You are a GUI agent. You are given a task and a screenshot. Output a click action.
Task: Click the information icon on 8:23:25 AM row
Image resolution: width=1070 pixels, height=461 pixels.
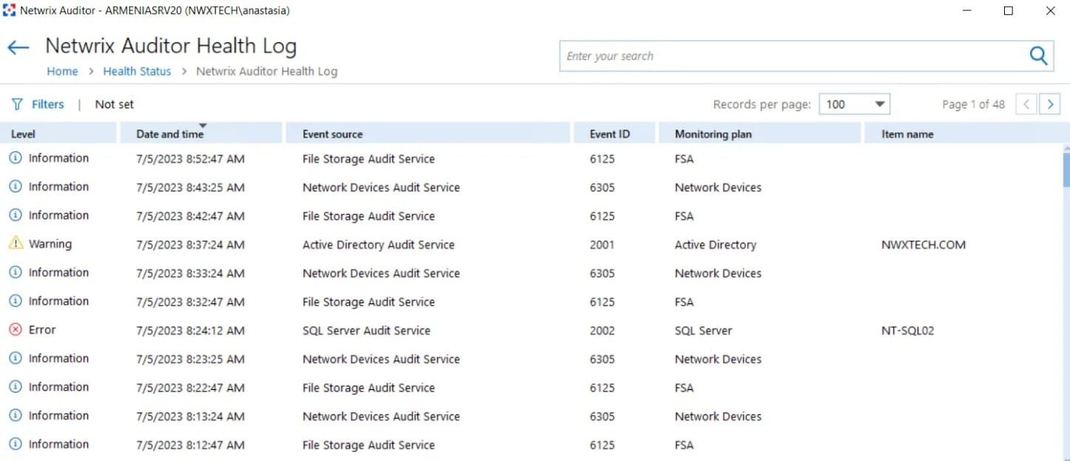(16, 358)
